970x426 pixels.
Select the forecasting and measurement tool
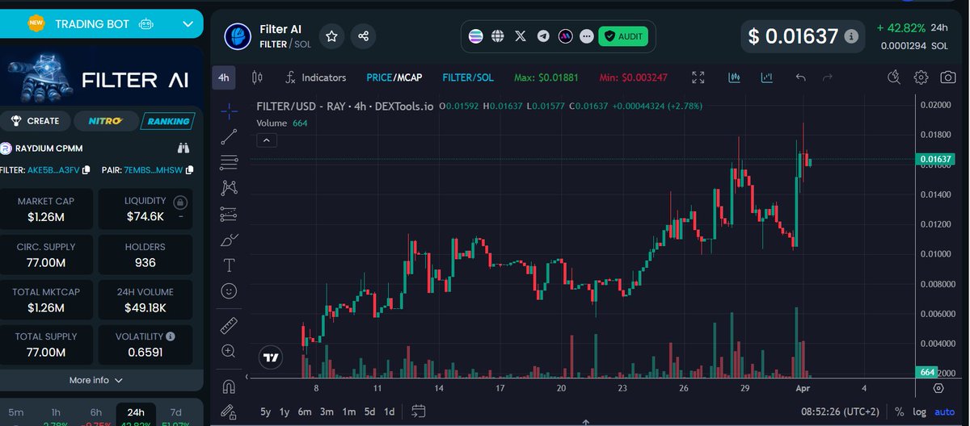229,214
